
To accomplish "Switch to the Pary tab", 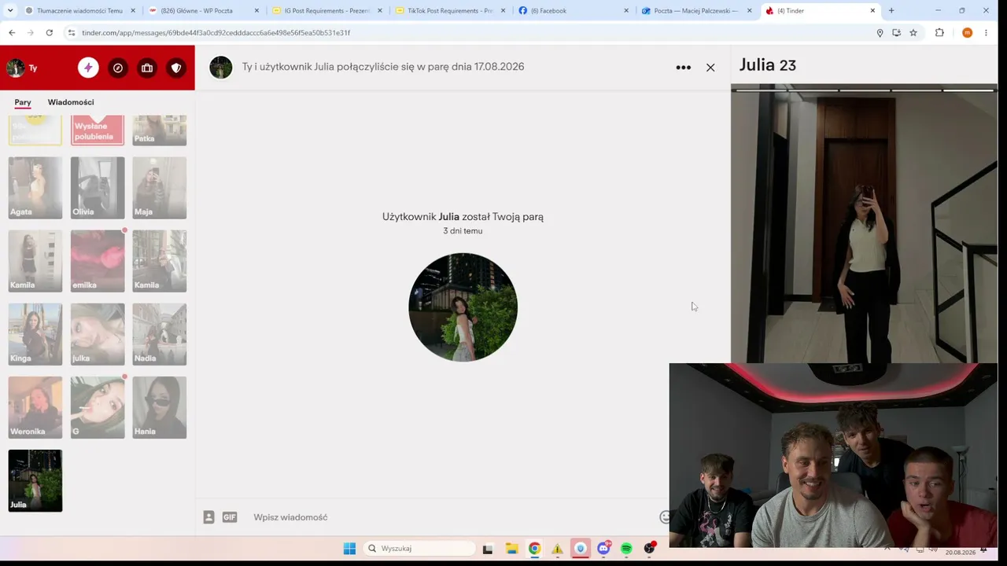I will coord(23,102).
